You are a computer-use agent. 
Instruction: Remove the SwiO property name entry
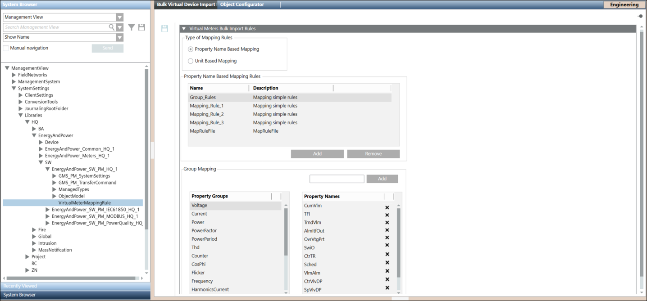point(387,245)
